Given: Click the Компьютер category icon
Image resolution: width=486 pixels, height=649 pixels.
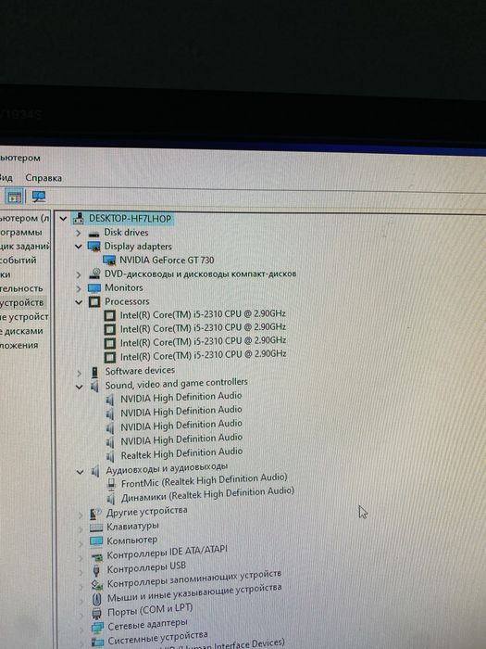Looking at the screenshot, I should [x=96, y=541].
